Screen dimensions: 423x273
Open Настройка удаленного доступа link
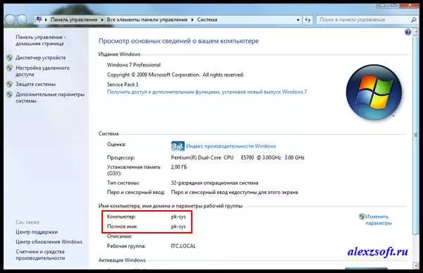[42, 71]
